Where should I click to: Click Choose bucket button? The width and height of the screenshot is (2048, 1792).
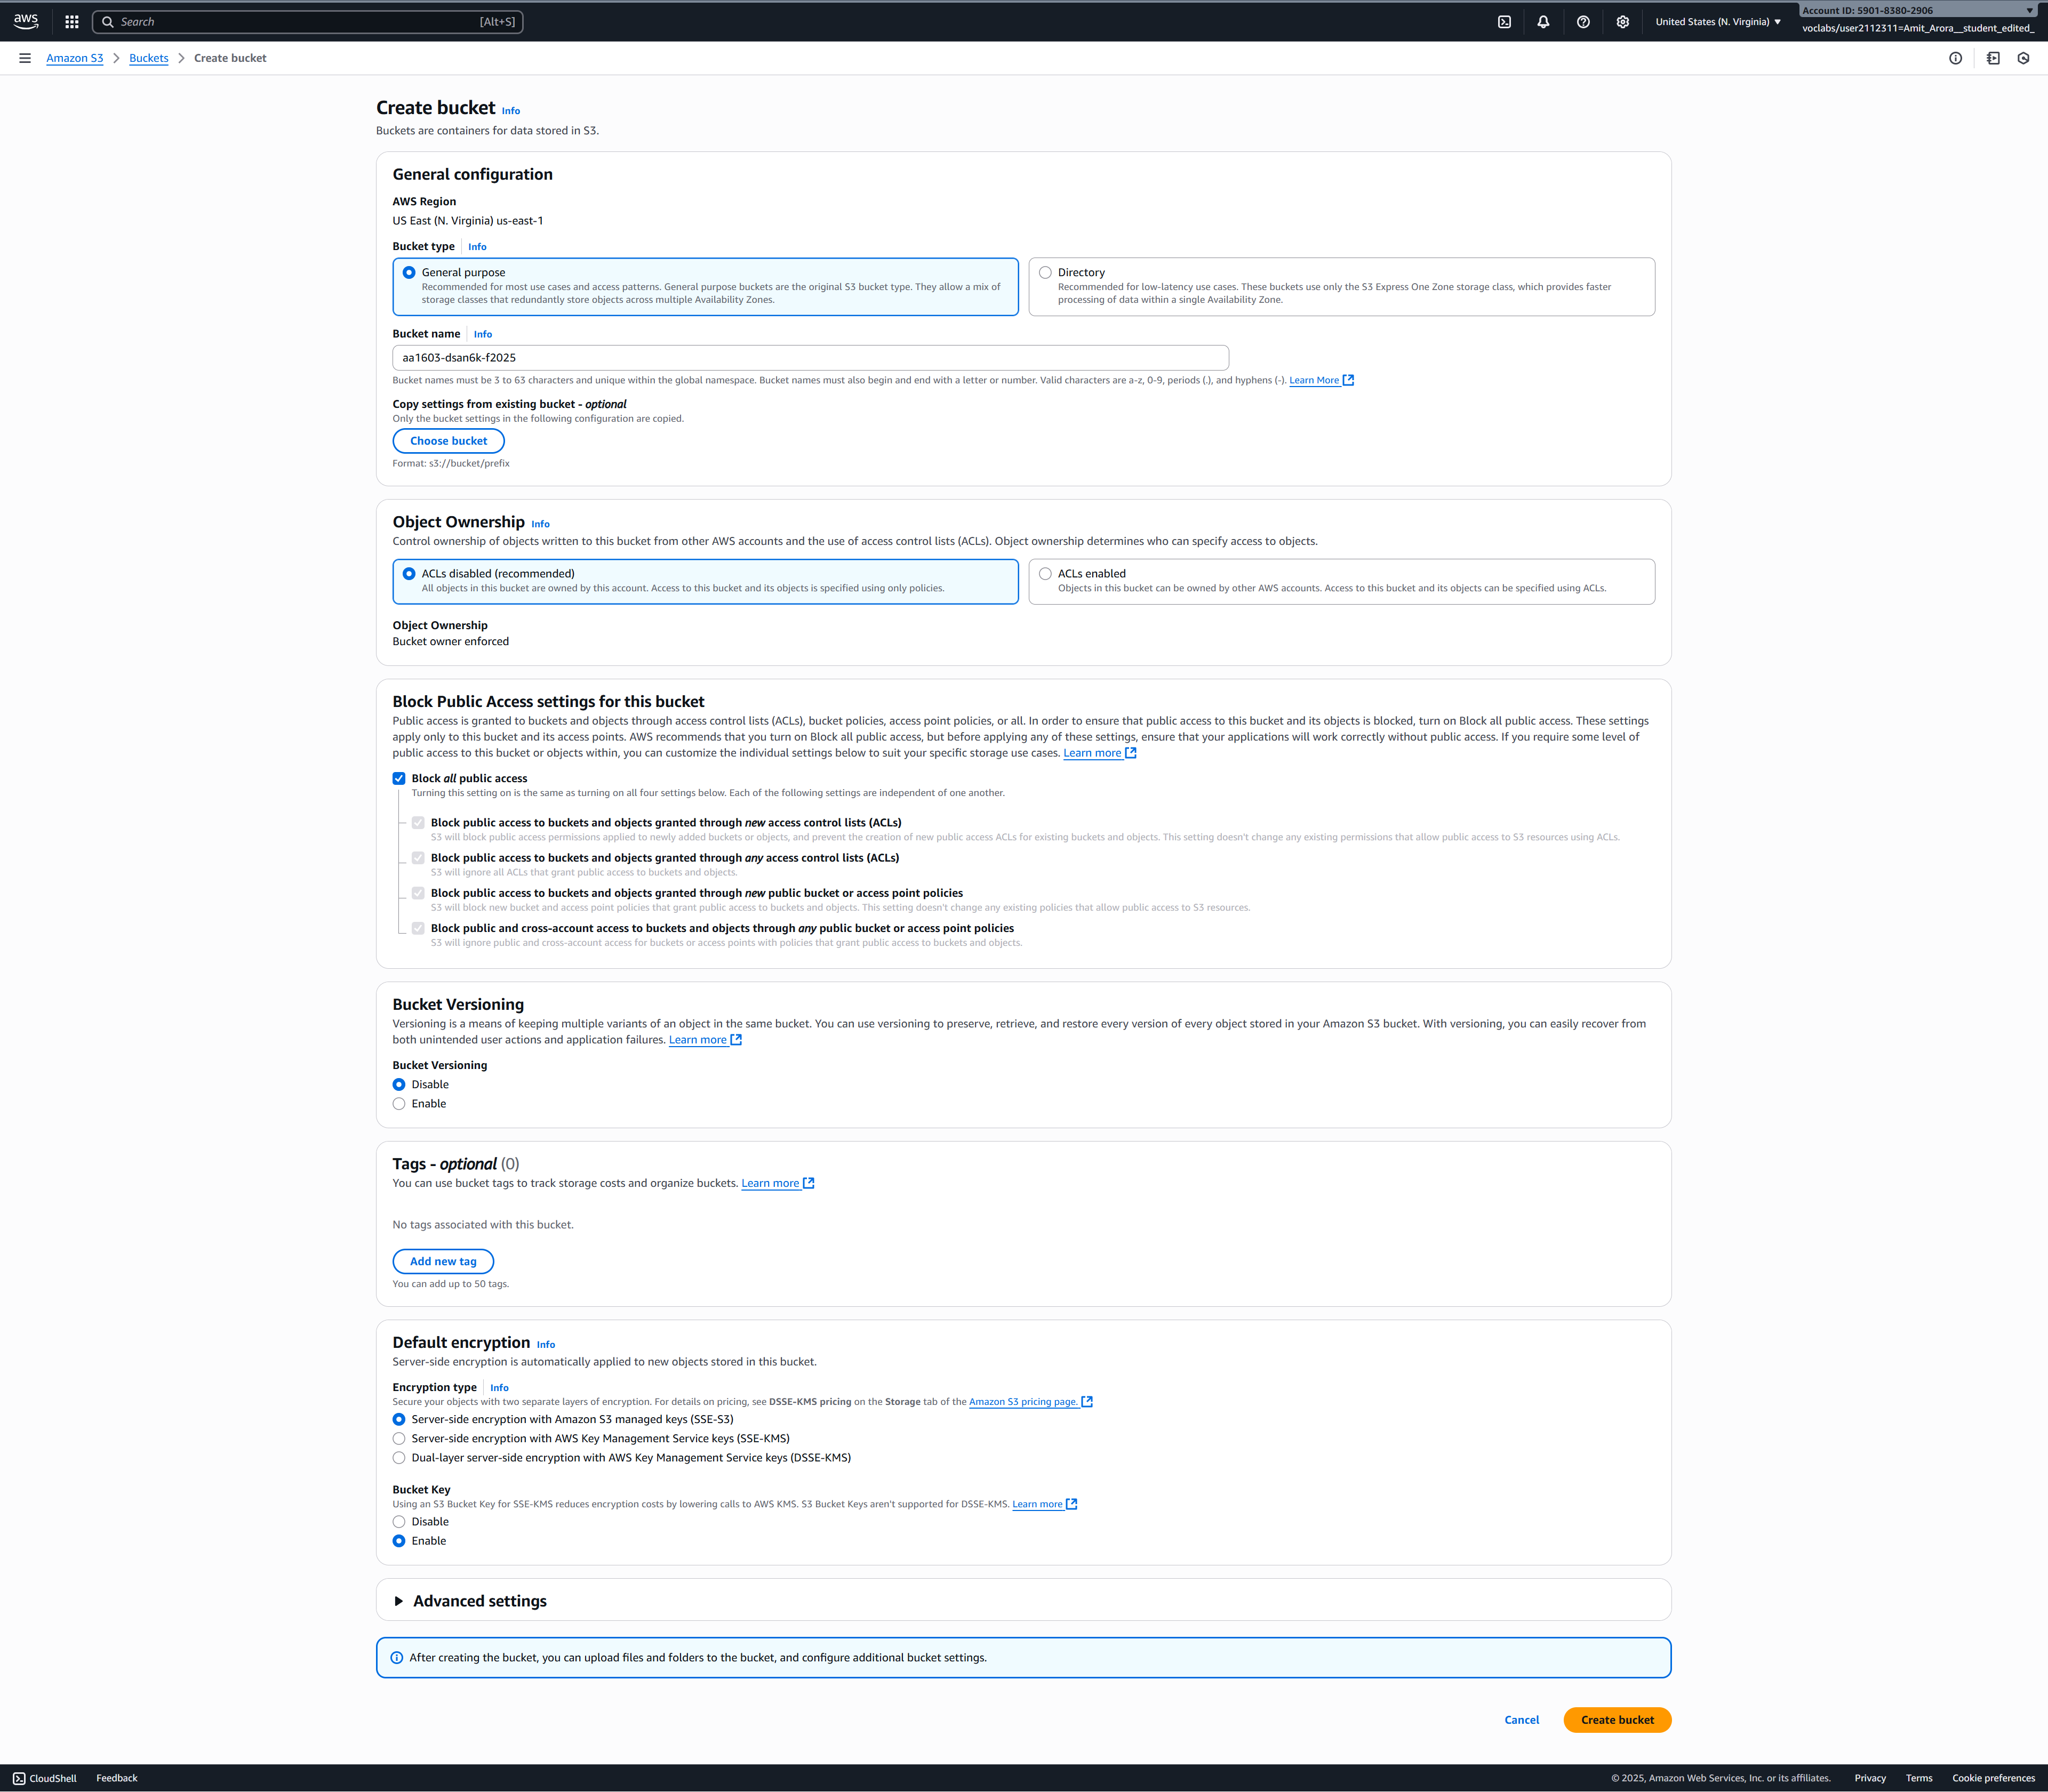[x=448, y=441]
